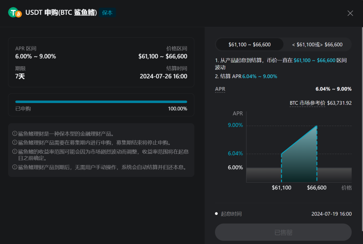Click the bold 6.04% ~ 9.00% APR range
This screenshot has height=244, width=363.
pyautogui.click(x=333, y=89)
